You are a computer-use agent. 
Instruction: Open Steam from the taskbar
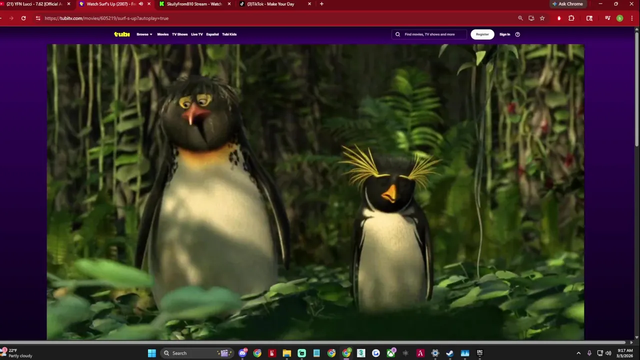(450, 353)
